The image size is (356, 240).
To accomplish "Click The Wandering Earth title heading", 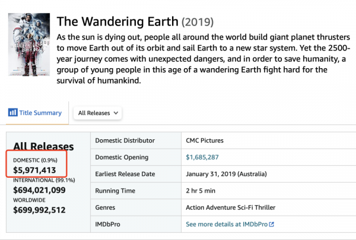I will (x=117, y=23).
